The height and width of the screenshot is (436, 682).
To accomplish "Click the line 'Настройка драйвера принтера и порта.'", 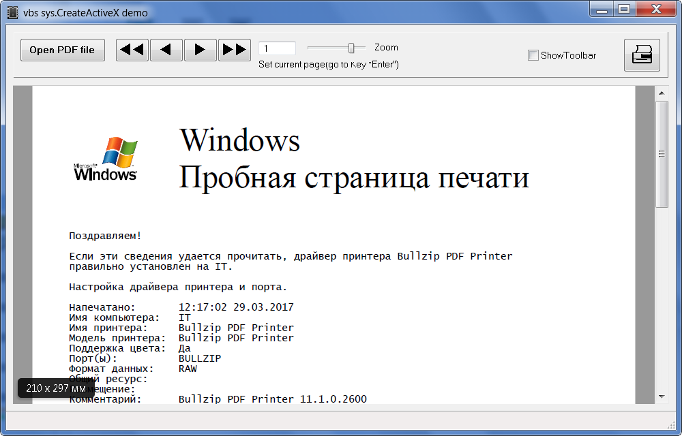I will 178,287.
